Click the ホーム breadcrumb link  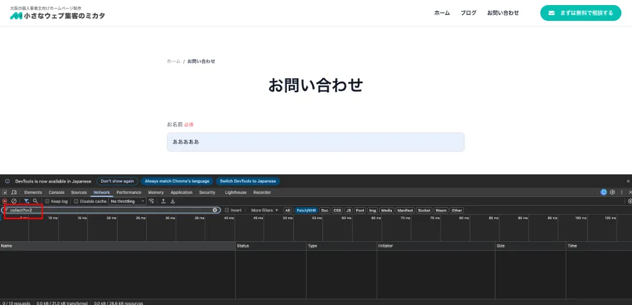click(174, 61)
